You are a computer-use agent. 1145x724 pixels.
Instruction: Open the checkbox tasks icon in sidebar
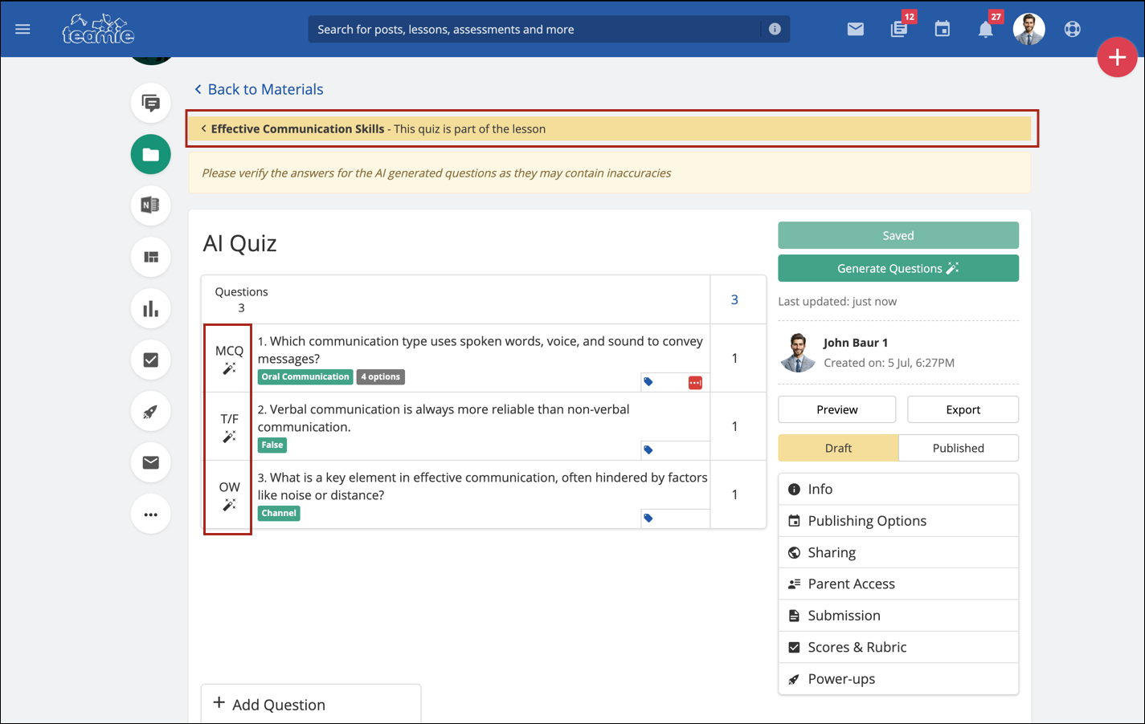[151, 360]
